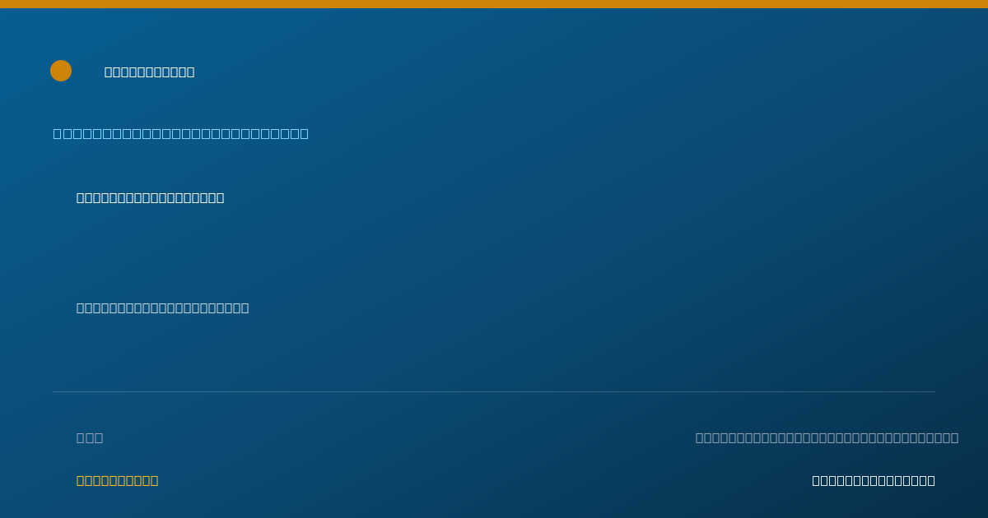The height and width of the screenshot is (518, 988).
Task: Select the second pale body text line
Action: click(163, 308)
